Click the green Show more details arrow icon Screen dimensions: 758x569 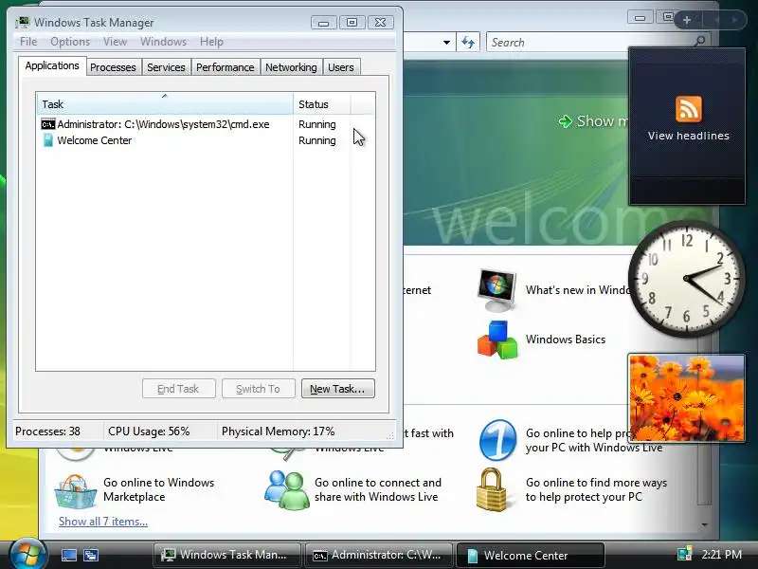565,121
